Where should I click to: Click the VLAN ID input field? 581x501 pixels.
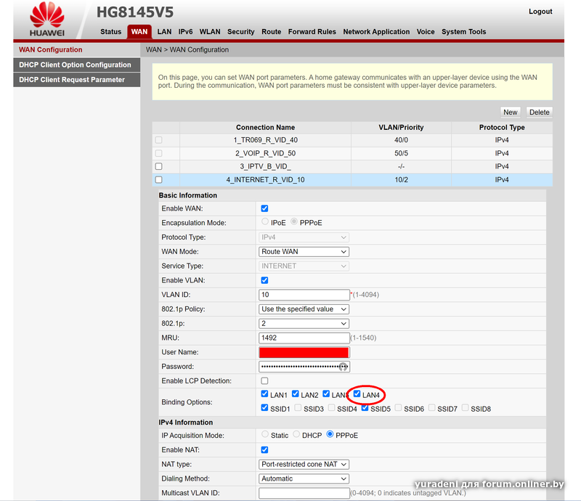tap(304, 295)
